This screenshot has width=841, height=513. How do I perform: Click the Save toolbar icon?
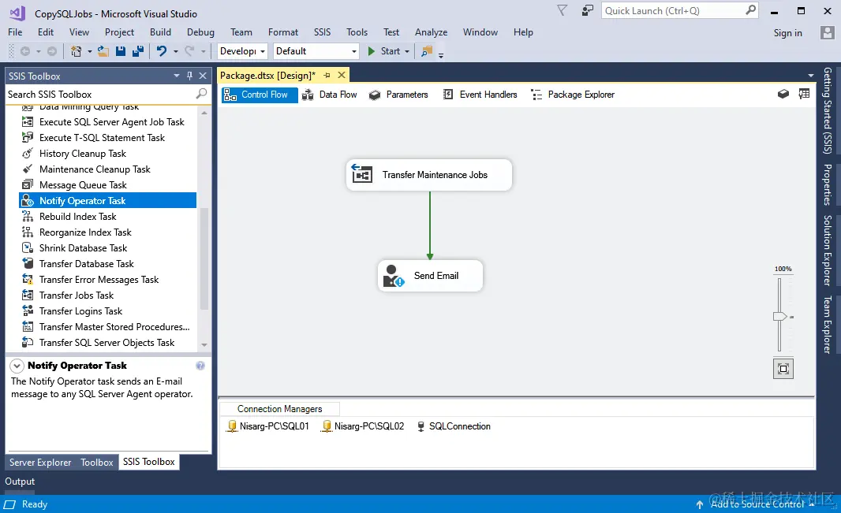(x=121, y=51)
